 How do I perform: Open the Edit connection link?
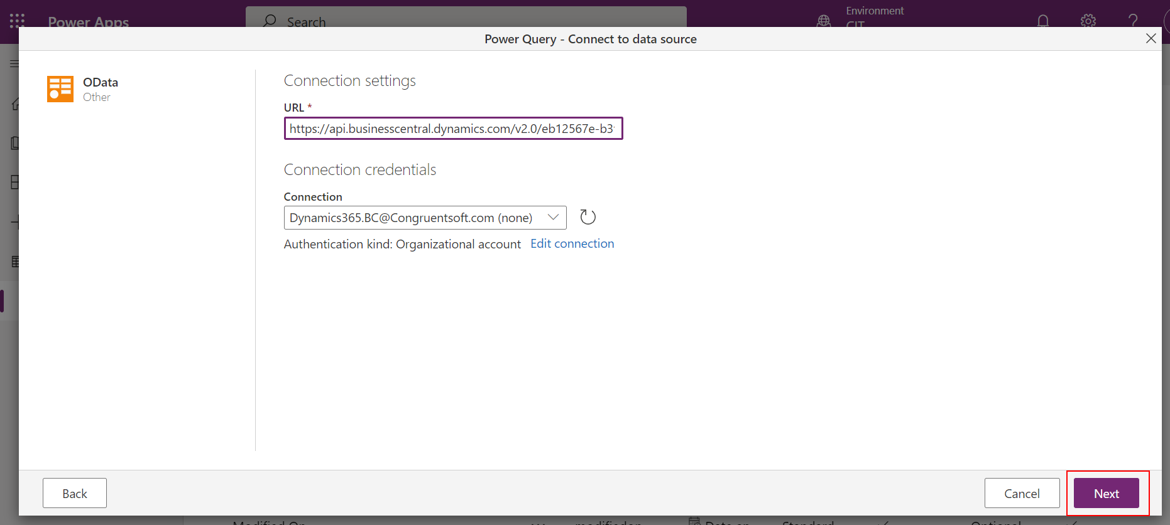[x=572, y=243]
